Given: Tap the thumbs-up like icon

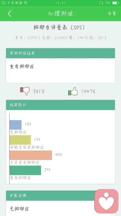Looking at the screenshot, I should click(x=73, y=91).
